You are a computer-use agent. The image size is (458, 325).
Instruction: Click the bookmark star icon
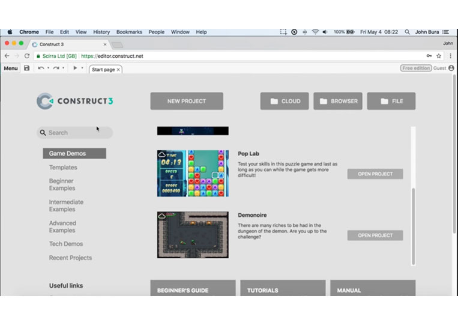point(439,56)
